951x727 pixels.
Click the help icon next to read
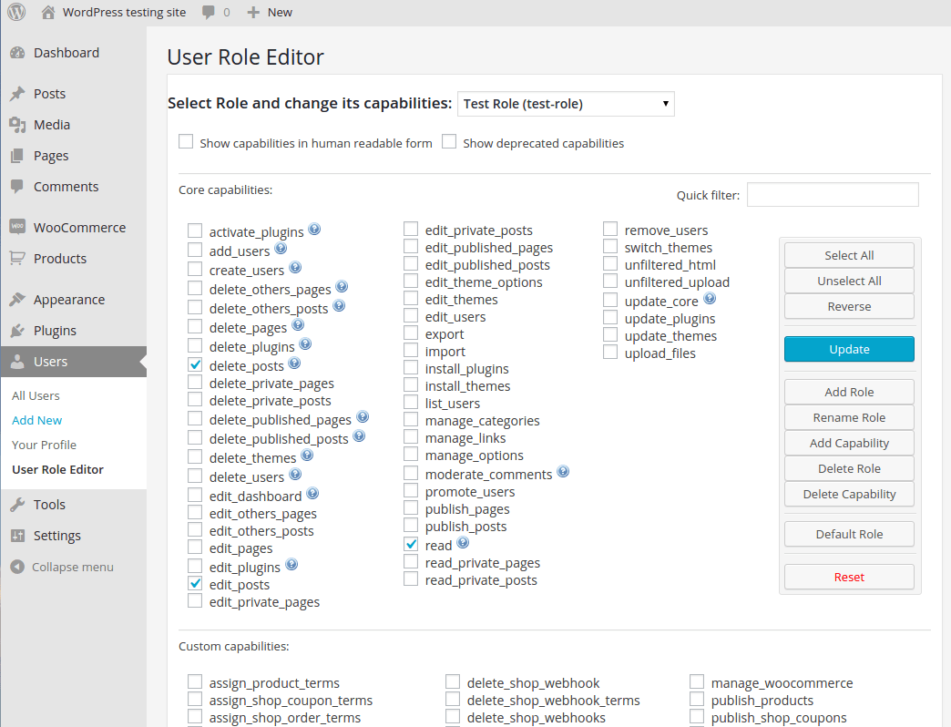pyautogui.click(x=463, y=543)
